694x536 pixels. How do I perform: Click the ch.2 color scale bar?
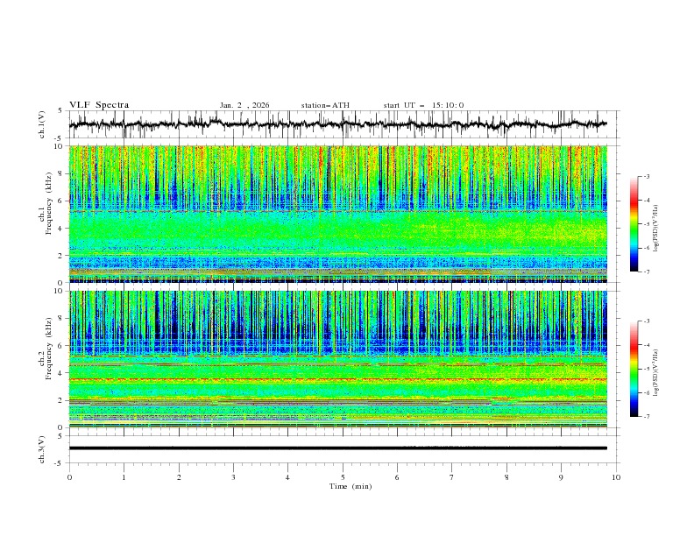pos(634,369)
